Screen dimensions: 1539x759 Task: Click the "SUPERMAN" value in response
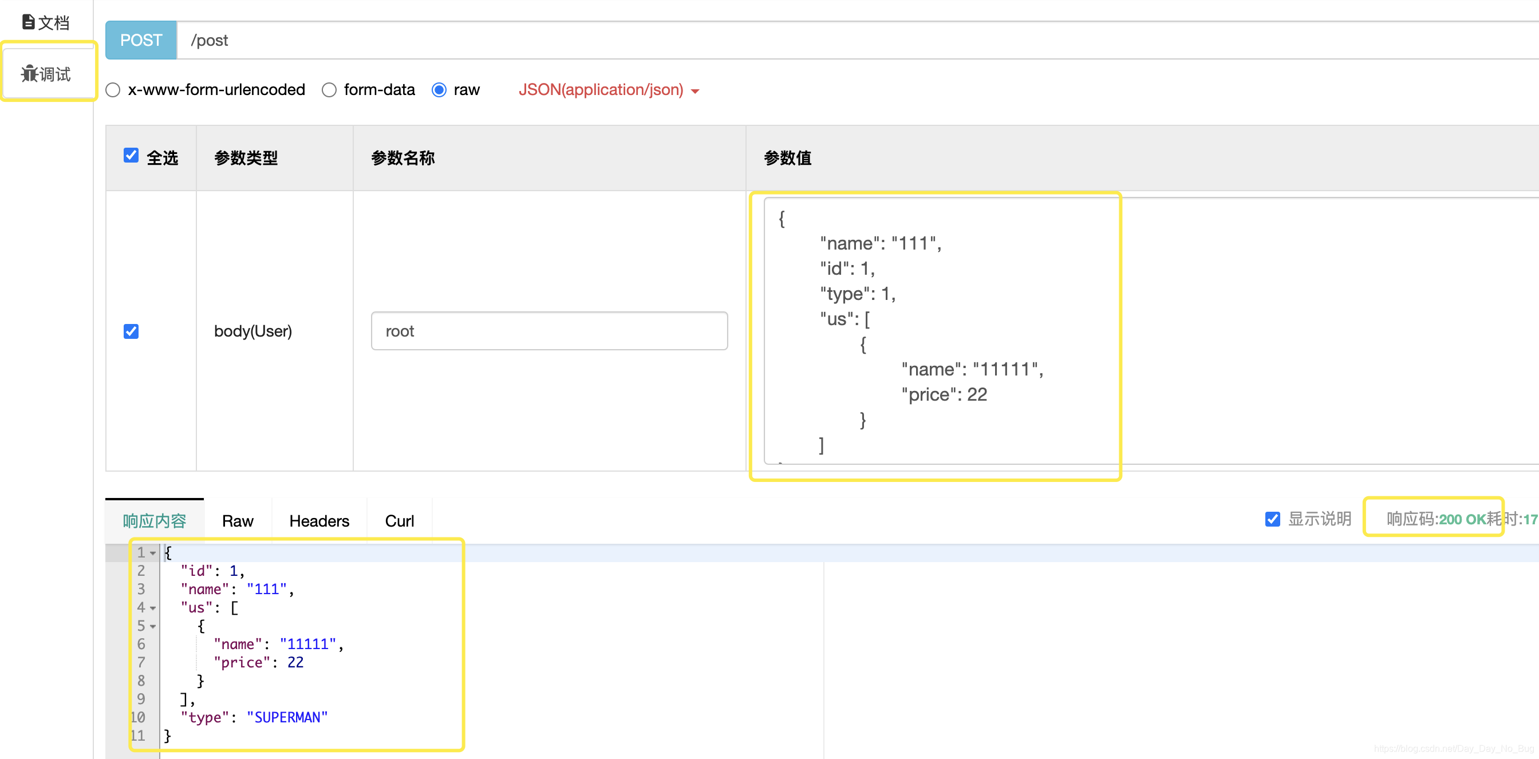click(x=287, y=717)
